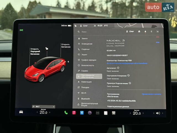Tap the HomeLink garage icon

pyautogui.click(x=139, y=31)
